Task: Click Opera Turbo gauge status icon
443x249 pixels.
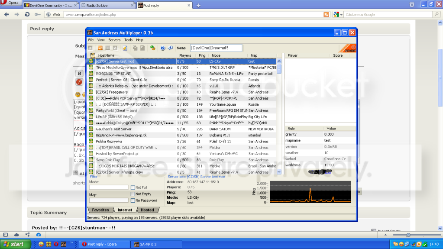Action: pos(39,235)
